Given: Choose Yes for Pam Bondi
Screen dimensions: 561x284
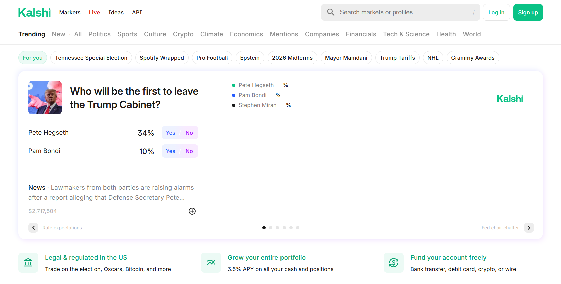Looking at the screenshot, I should (170, 151).
